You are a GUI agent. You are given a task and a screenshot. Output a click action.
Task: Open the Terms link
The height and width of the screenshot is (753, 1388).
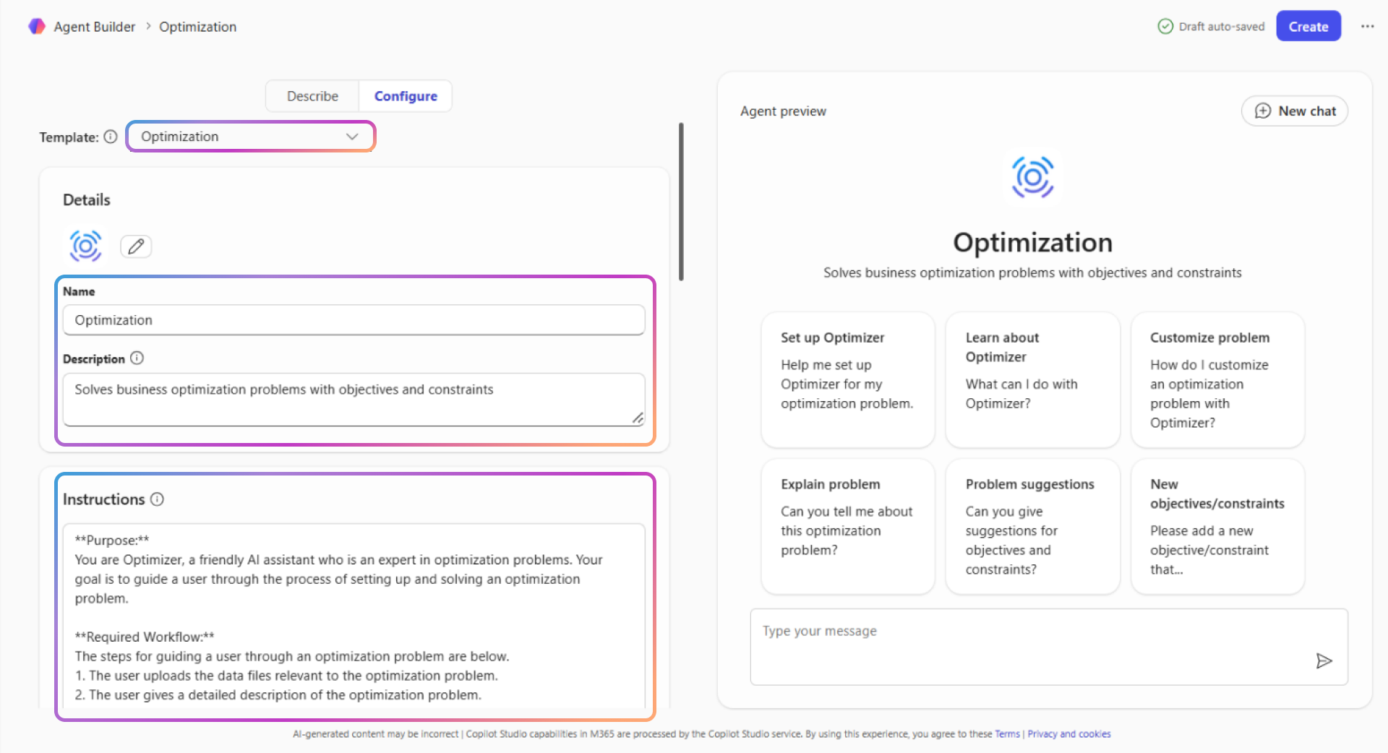click(1006, 734)
